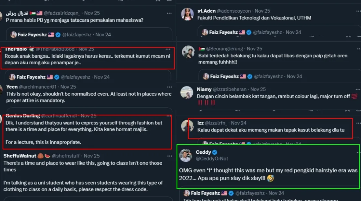Click Faiz Fayeshz avatar in quote below ThePablo's tweet
The height and width of the screenshot is (201, 361).
pyautogui.click(x=12, y=77)
